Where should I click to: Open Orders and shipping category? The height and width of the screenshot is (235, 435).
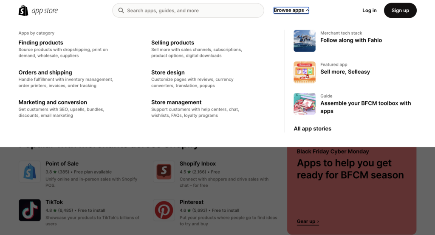[x=45, y=72]
